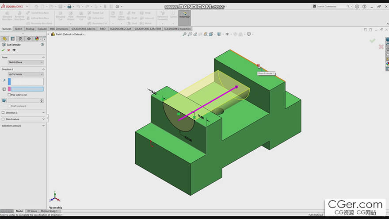Open the Cut-Extrude help question mark
Viewport: 389px width, 219px height.
pos(42,44)
